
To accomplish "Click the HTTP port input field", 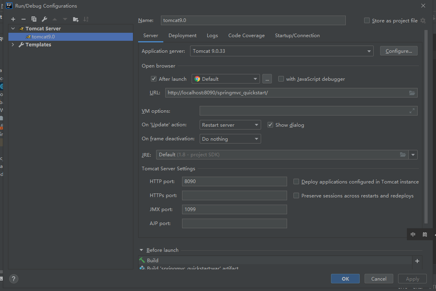I will click(234, 181).
